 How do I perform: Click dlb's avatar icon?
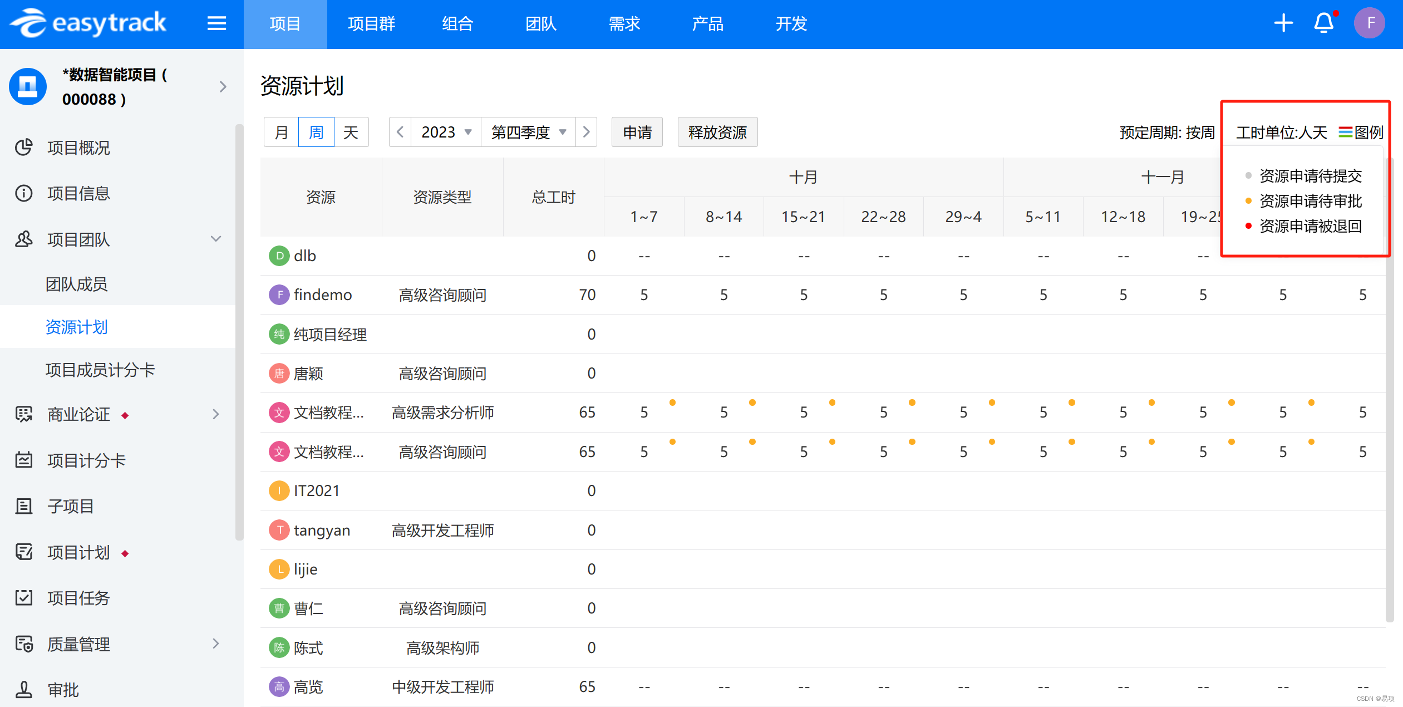279,256
